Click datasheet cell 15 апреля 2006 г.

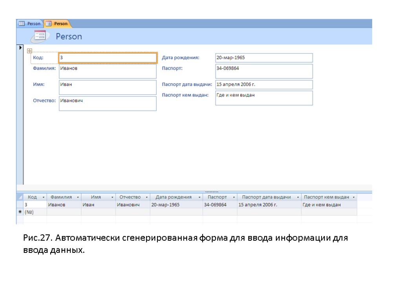pos(269,204)
